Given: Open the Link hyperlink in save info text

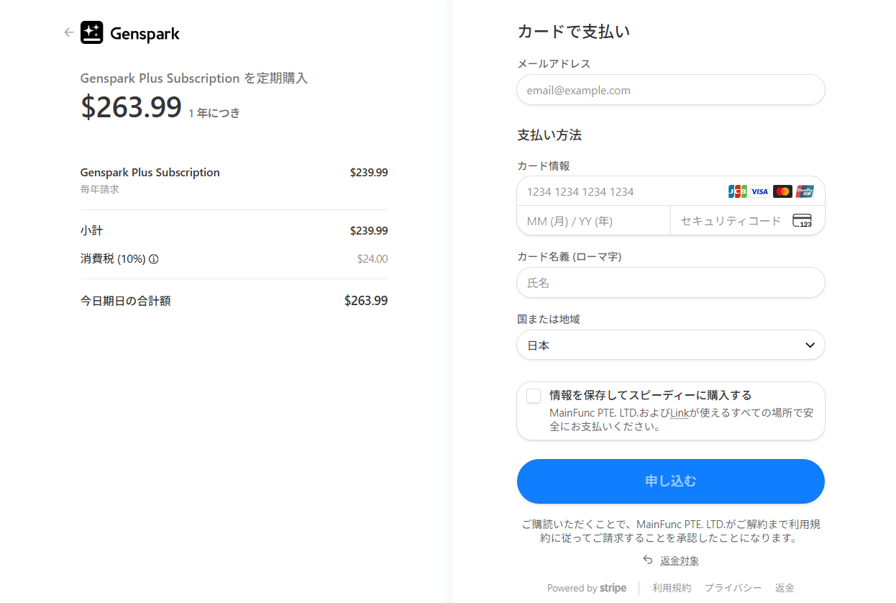Looking at the screenshot, I should pyautogui.click(x=680, y=413).
